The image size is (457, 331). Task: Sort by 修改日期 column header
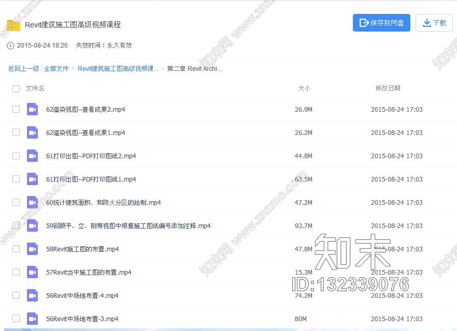[x=388, y=88]
